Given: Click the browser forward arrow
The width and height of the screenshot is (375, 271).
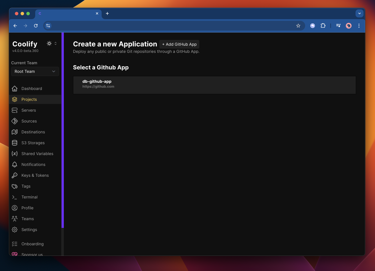Looking at the screenshot, I should [25, 26].
